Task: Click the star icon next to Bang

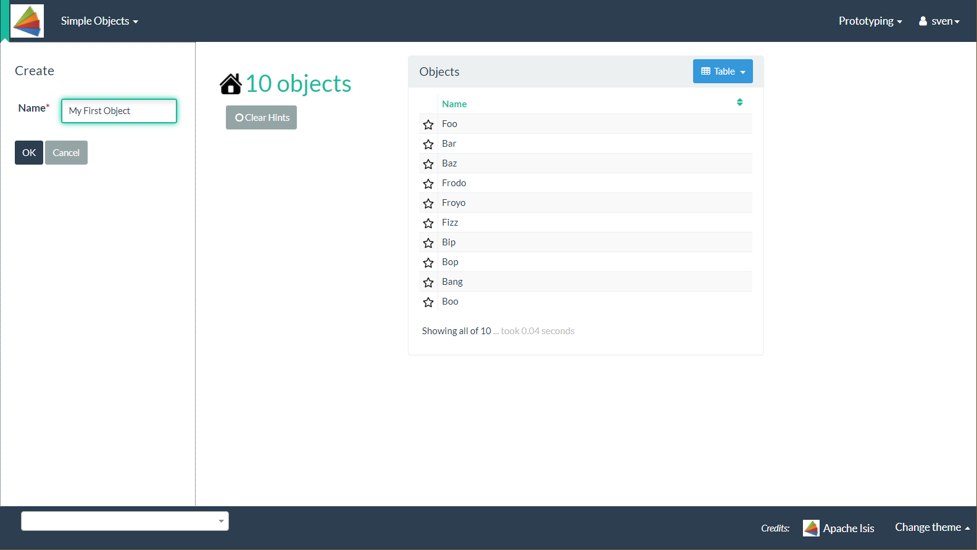Action: click(x=428, y=282)
